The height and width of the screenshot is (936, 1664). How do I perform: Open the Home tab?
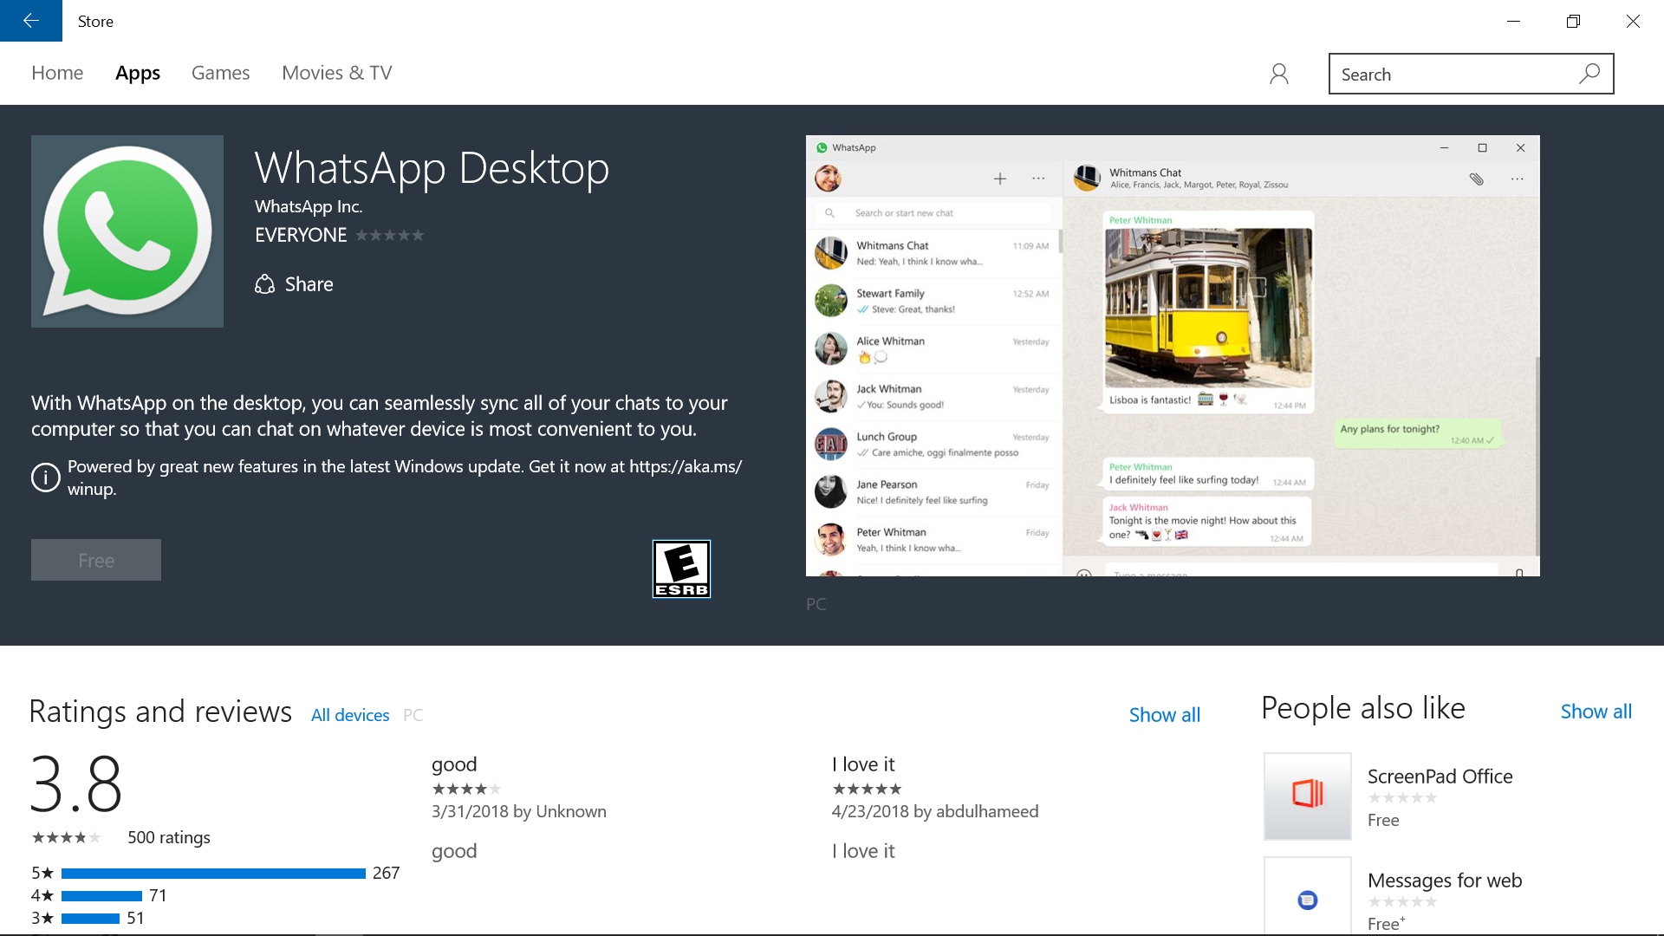57,73
